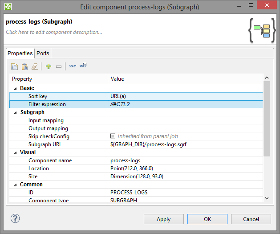This screenshot has height=234, width=280.
Task: Collapse the Common property group
Action: pyautogui.click(x=15, y=185)
